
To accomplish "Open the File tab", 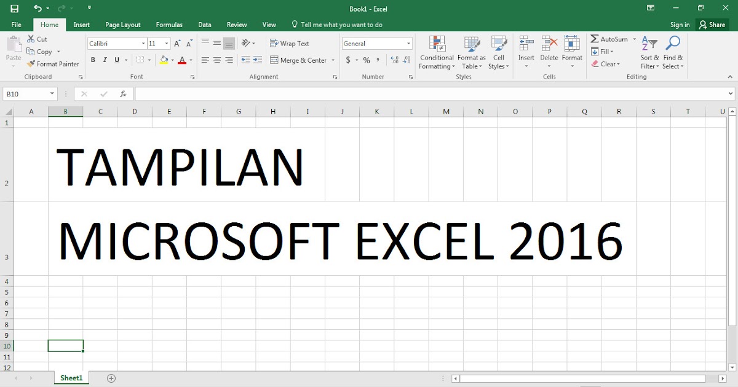I will pos(17,25).
